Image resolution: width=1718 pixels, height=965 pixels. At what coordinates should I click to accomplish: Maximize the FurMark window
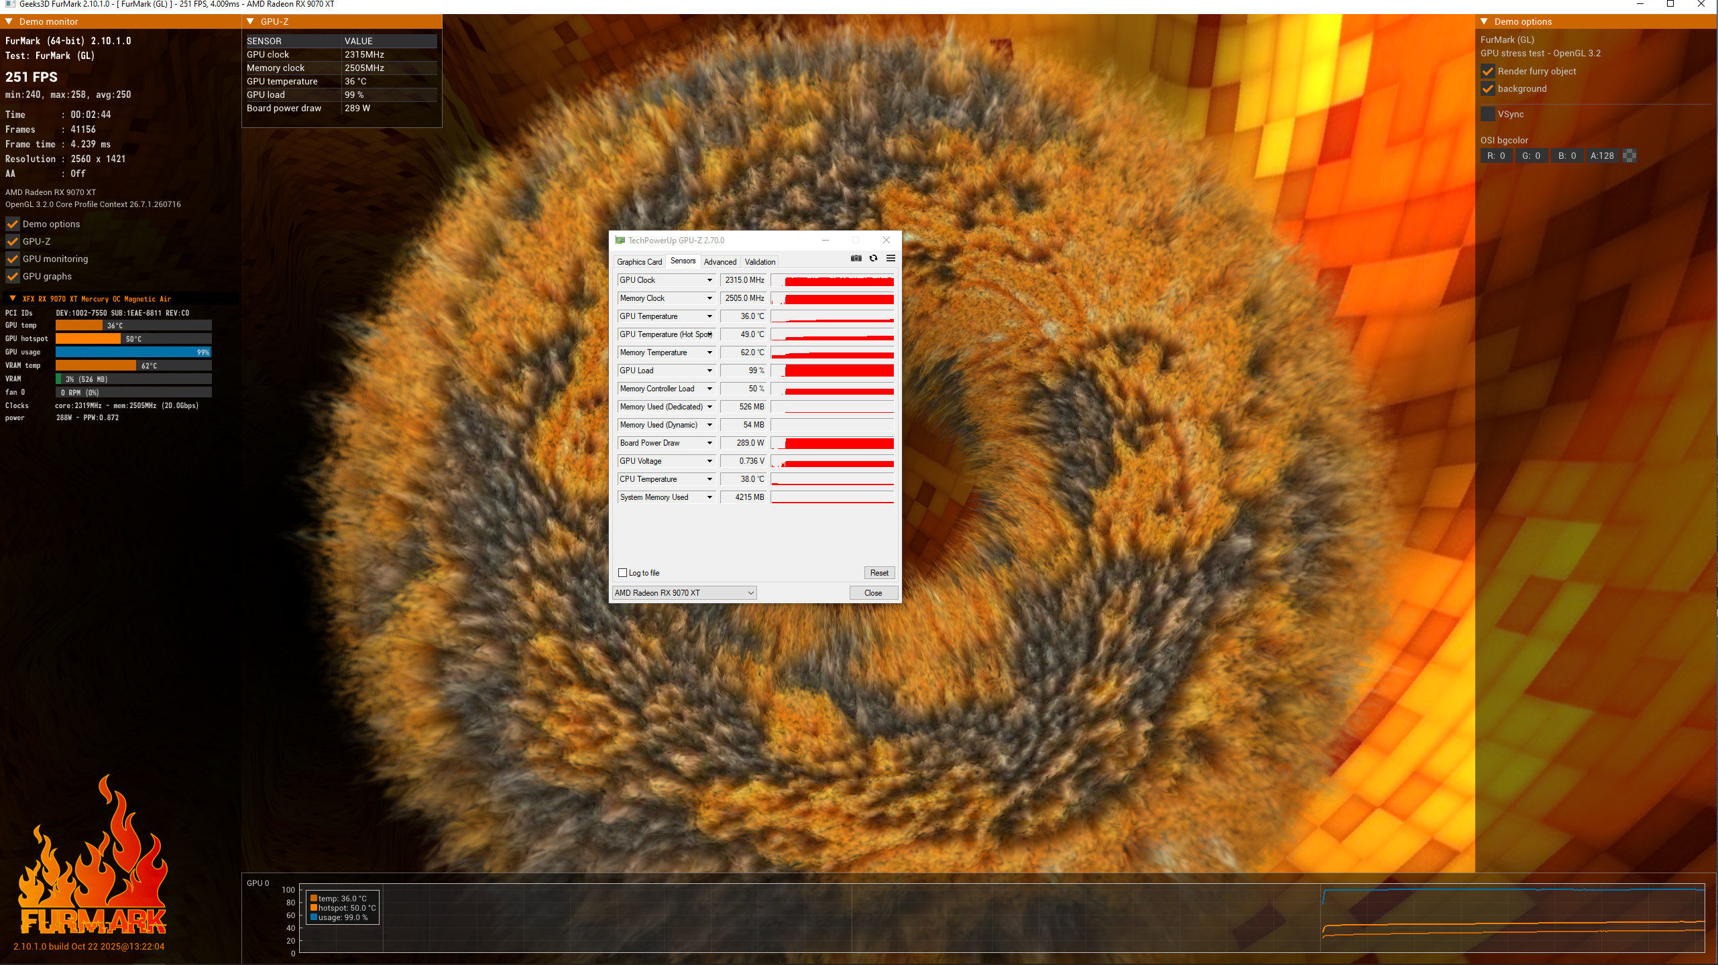click(x=1670, y=4)
